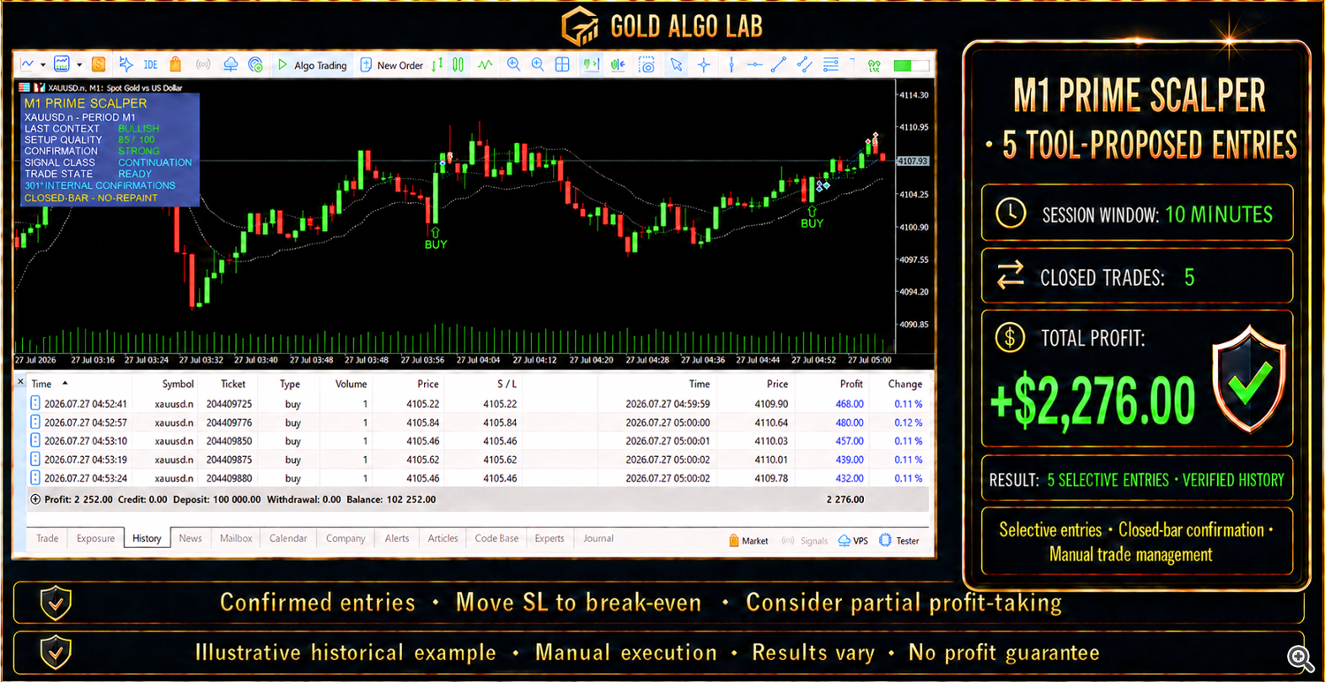The width and height of the screenshot is (1325, 682).
Task: Click the Volume column header
Action: 351,384
